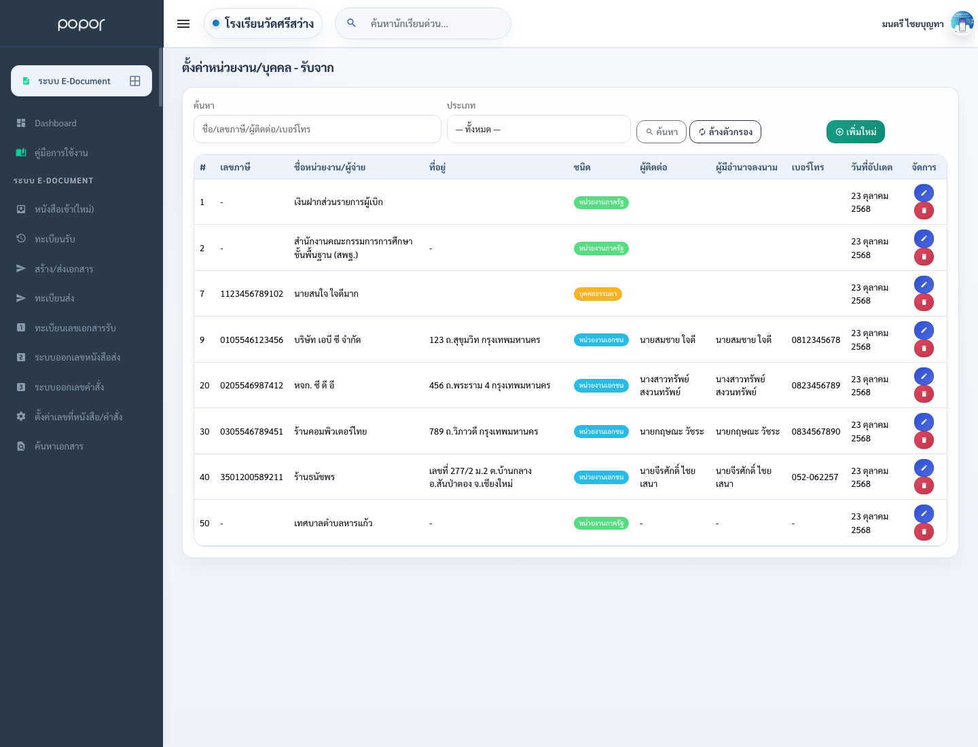Click delete icon for ร้านธนัชพร row

(x=924, y=486)
